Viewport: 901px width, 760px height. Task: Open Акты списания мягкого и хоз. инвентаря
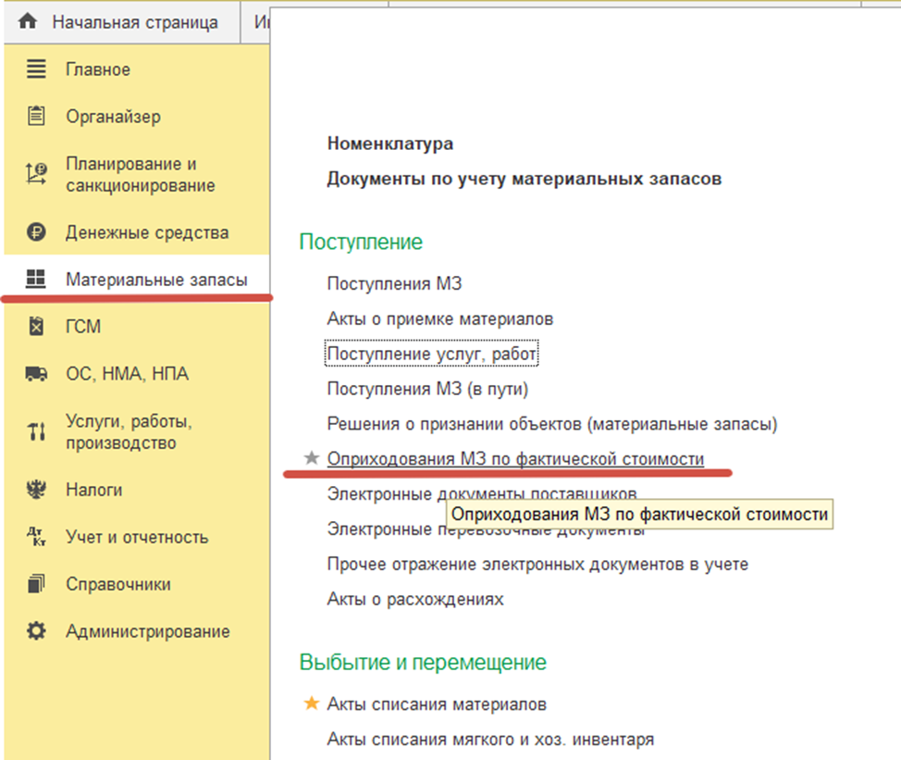(490, 739)
